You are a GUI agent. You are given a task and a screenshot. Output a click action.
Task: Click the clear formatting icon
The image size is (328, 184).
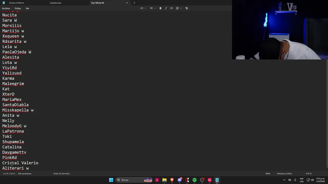pyautogui.click(x=187, y=8)
